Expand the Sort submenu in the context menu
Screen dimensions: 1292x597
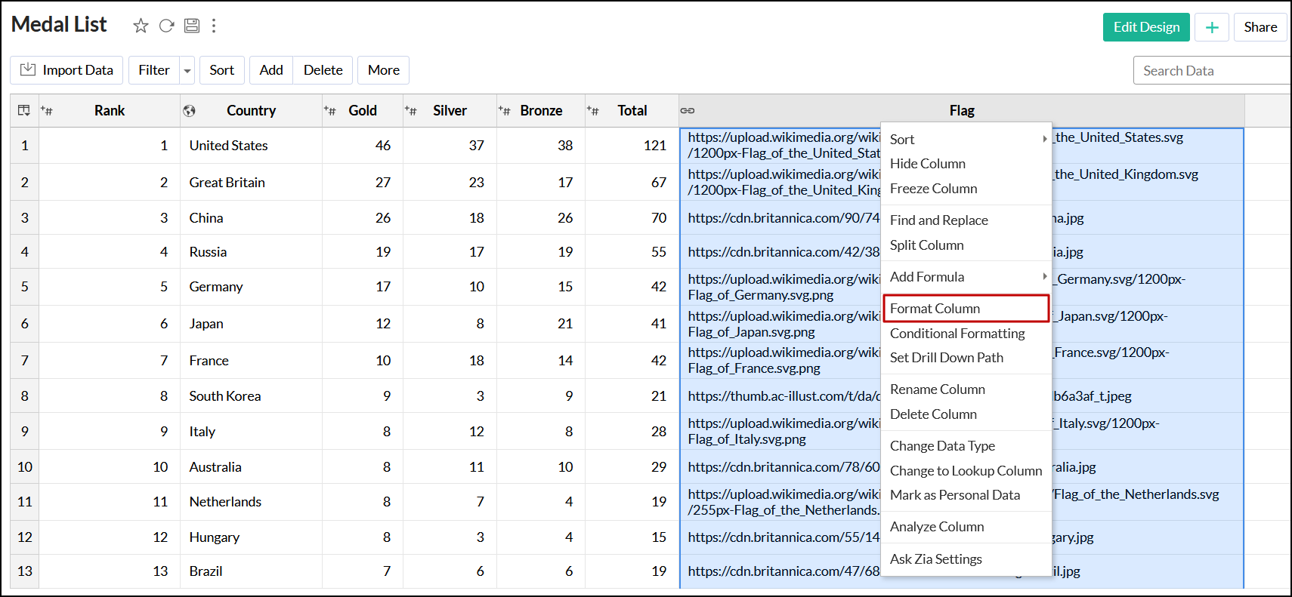pyautogui.click(x=966, y=139)
